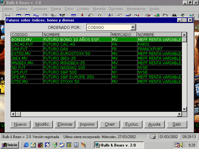Screen dimensions: 199x149
Task: Click the Bulls & Bears title bar app icon
Action: click(x=3, y=3)
